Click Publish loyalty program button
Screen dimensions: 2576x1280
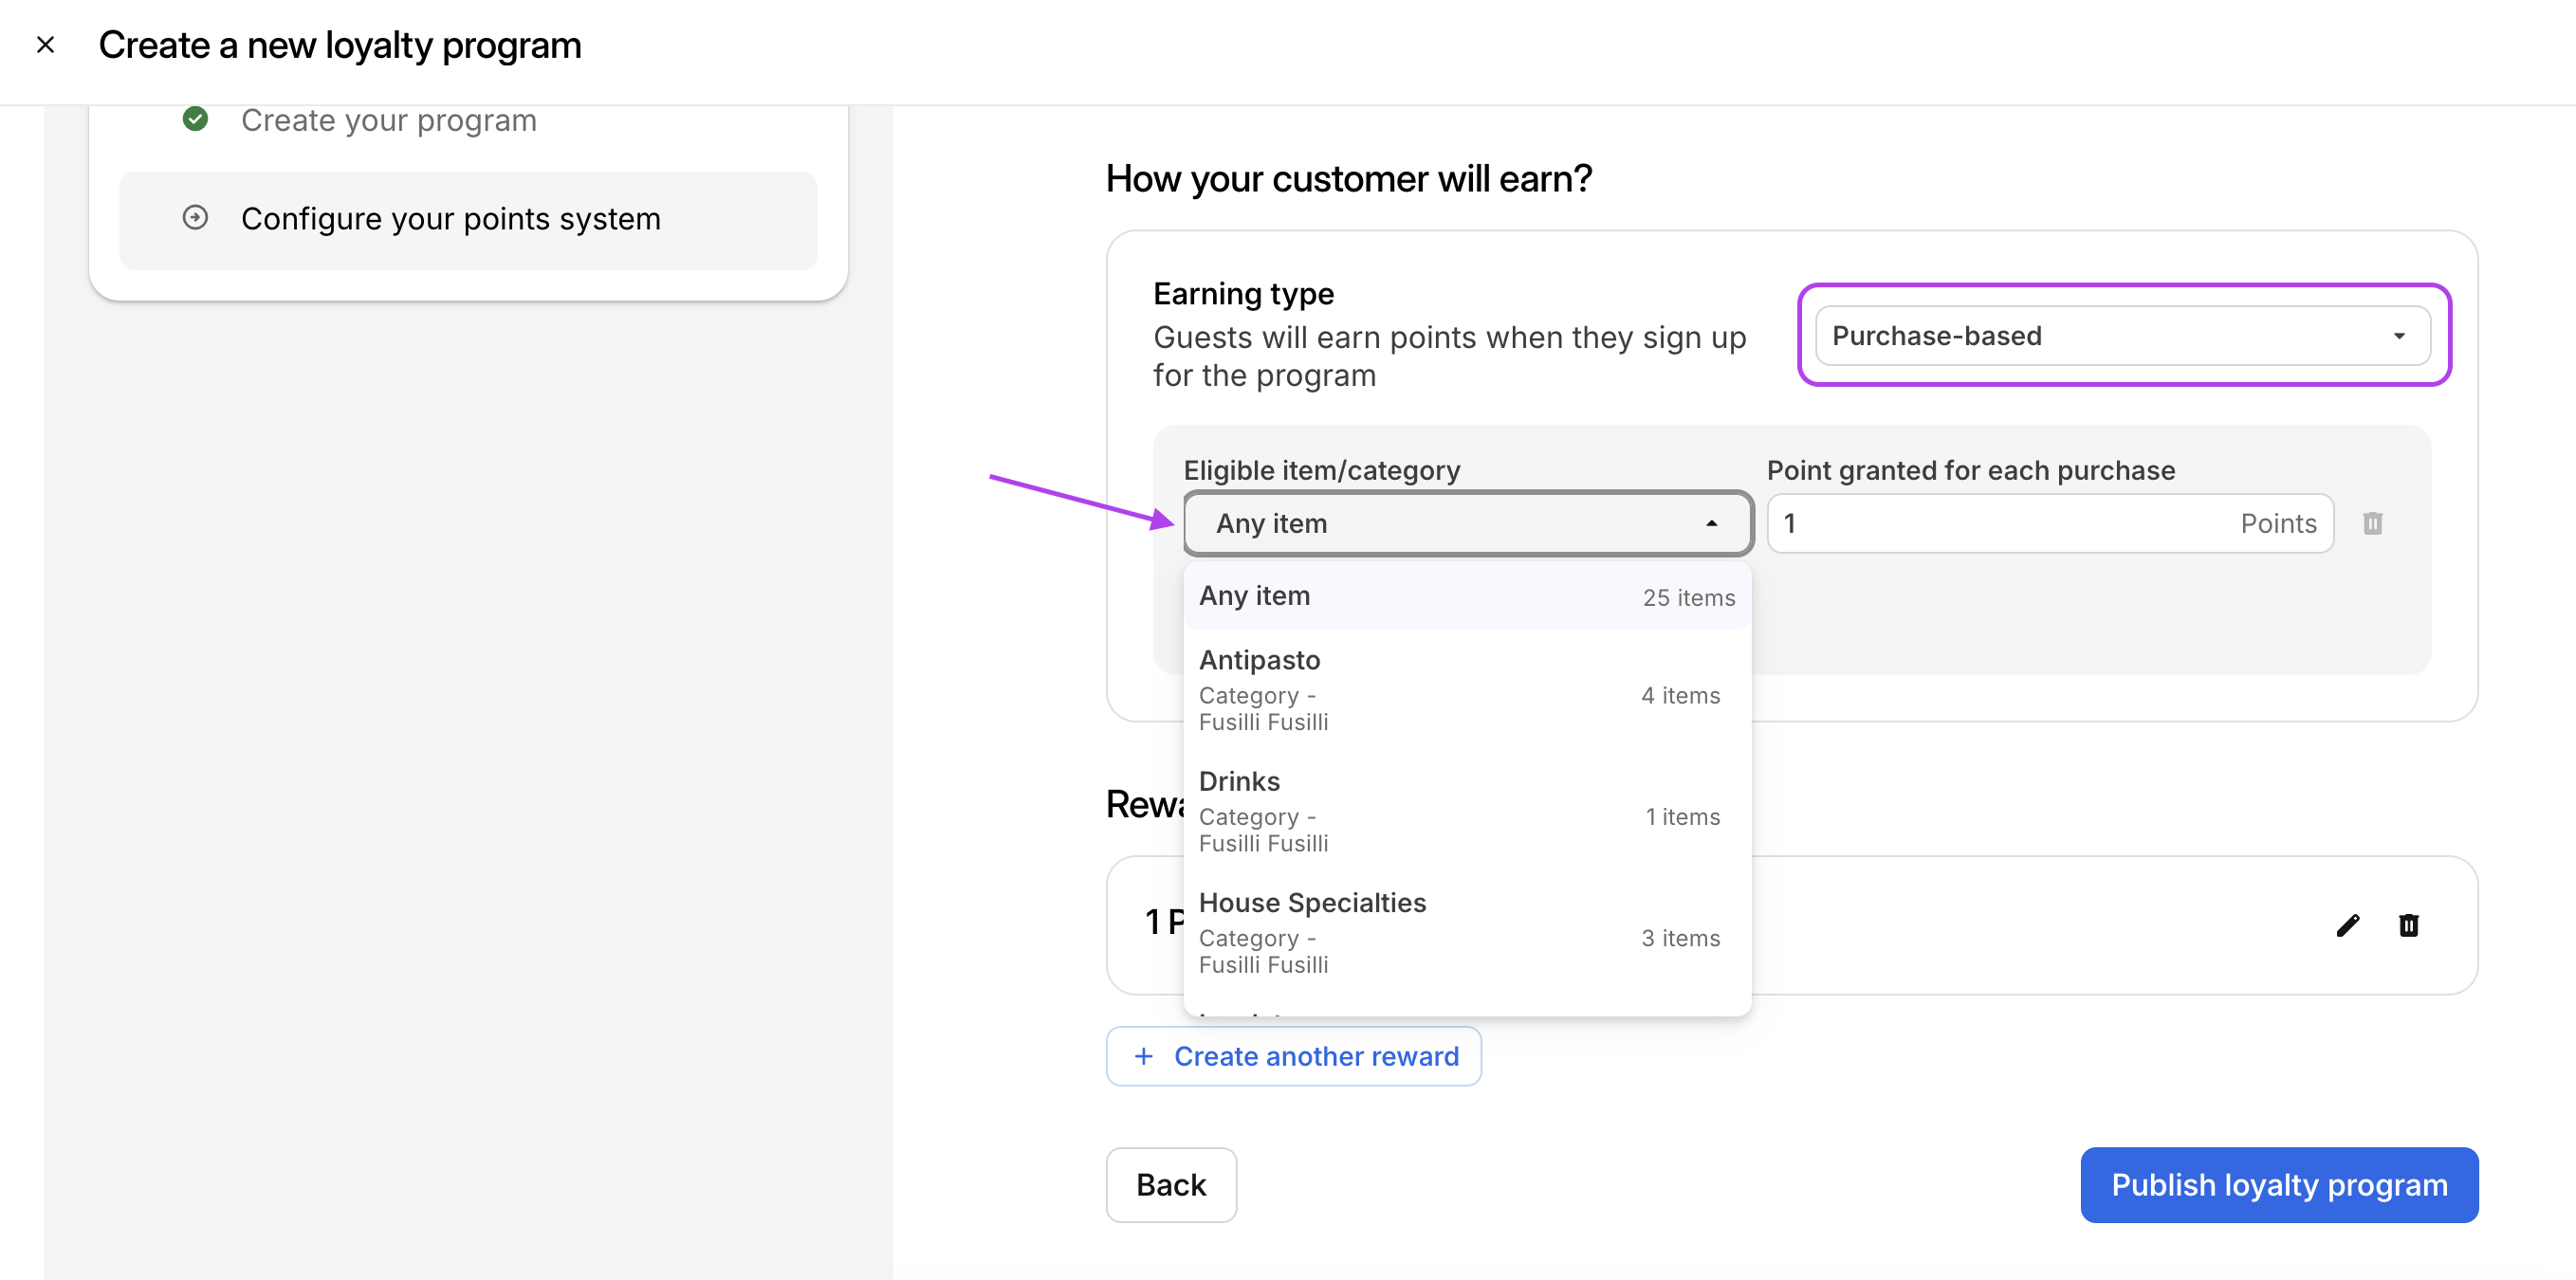pyautogui.click(x=2278, y=1184)
